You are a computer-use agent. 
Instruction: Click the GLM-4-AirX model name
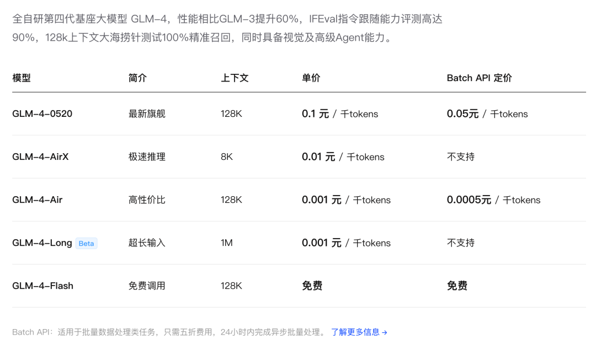click(40, 157)
